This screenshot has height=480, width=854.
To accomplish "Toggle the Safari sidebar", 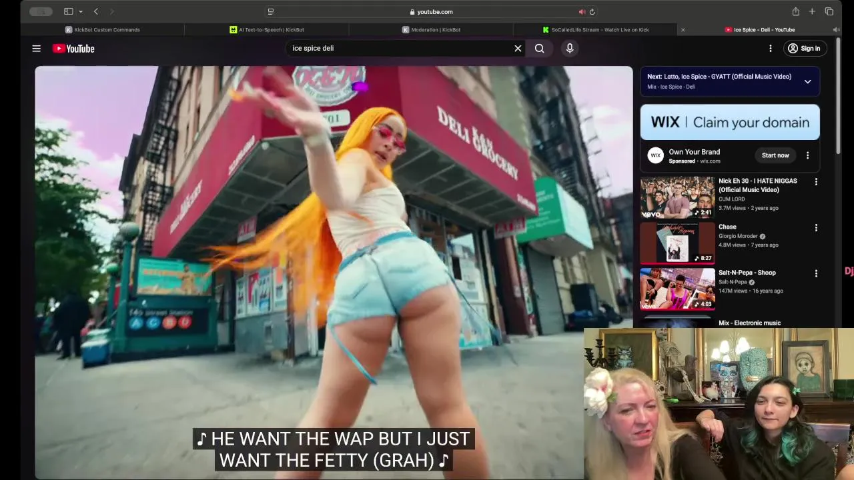I will 68,11.
